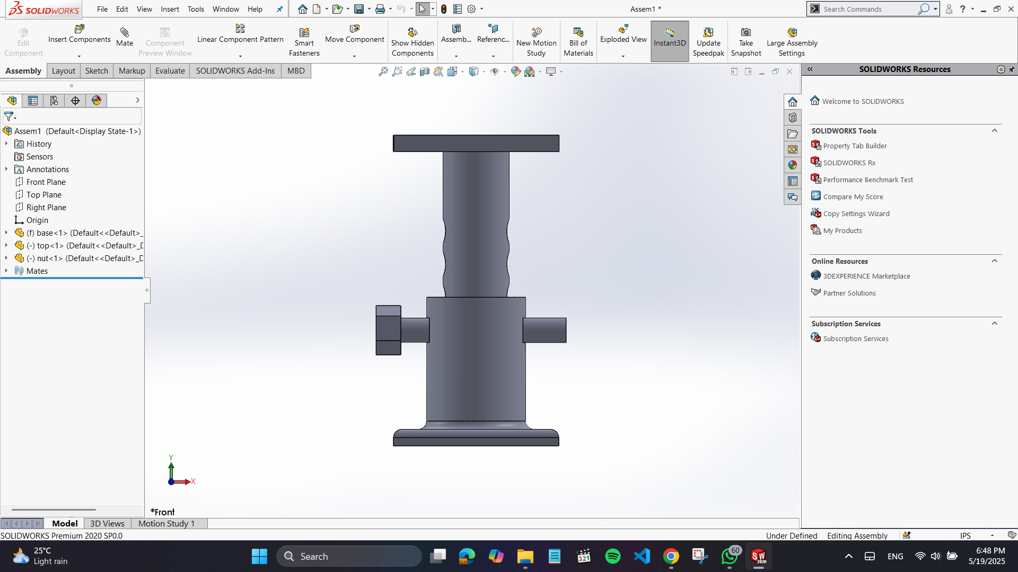The width and height of the screenshot is (1018, 572).
Task: Collapse Online Resources section
Action: [995, 261]
